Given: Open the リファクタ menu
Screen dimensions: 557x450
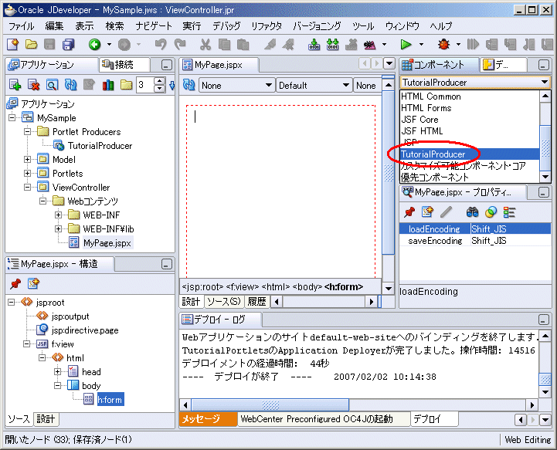Looking at the screenshot, I should pyautogui.click(x=267, y=26).
